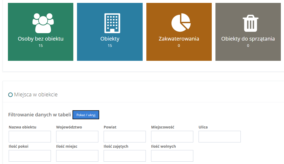Screen dimensions: 284x164
Task: Focus the 'Nazwa obiektu' filter field
Action: click(x=30, y=137)
